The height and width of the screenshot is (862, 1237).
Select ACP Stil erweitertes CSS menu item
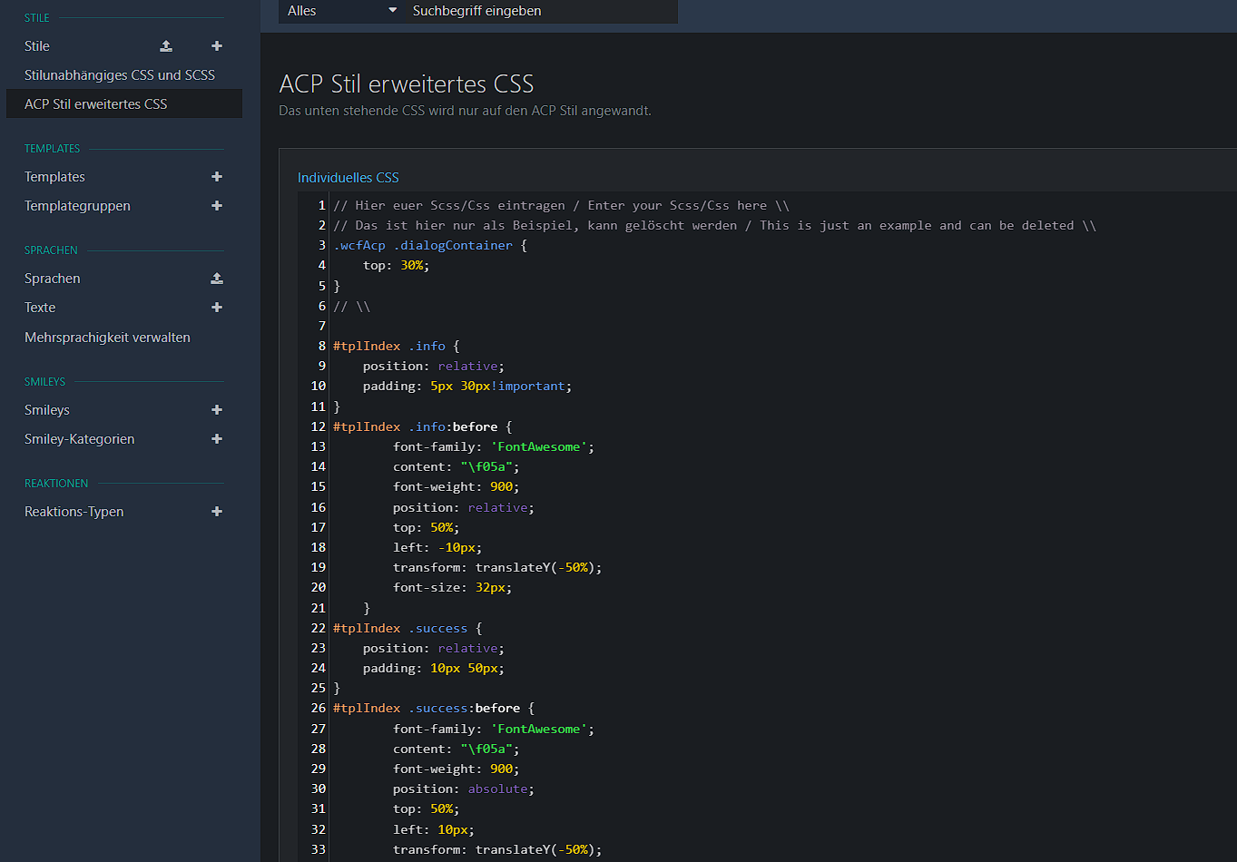pyautogui.click(x=96, y=104)
